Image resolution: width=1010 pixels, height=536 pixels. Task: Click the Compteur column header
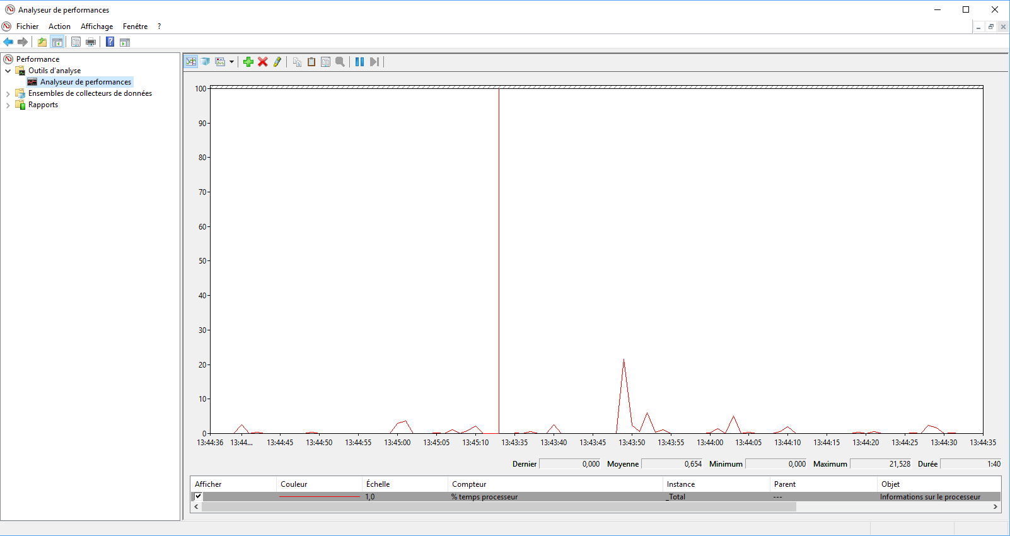point(469,484)
